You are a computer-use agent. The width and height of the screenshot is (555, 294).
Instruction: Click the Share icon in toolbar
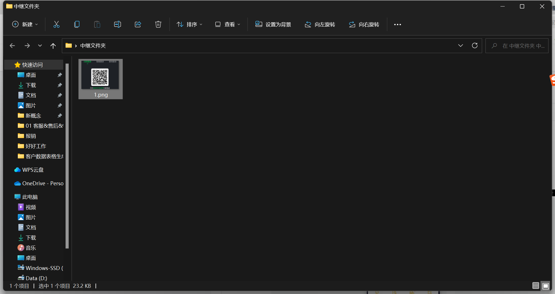138,25
